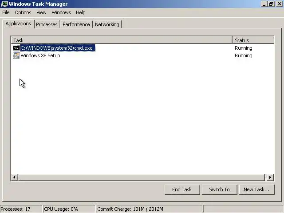The width and height of the screenshot is (284, 213).
Task: Click the horizontal scrollbar track
Action: (142, 177)
